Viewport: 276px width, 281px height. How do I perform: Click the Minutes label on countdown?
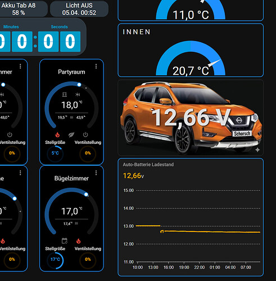(11, 27)
